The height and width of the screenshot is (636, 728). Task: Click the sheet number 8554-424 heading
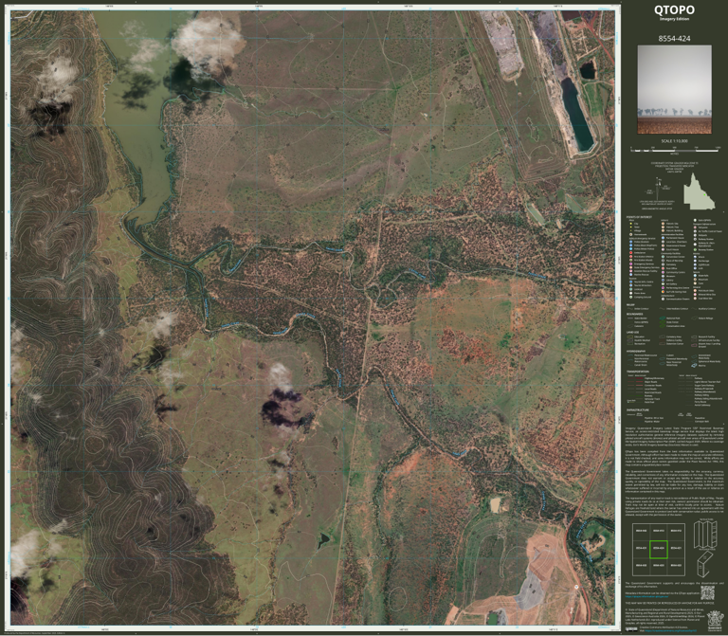tap(674, 39)
